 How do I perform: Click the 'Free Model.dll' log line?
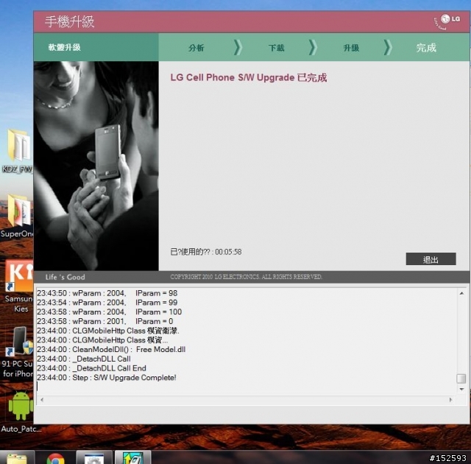click(x=111, y=349)
